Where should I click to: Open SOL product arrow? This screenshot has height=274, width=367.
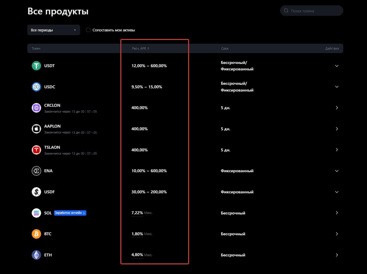pyautogui.click(x=337, y=213)
